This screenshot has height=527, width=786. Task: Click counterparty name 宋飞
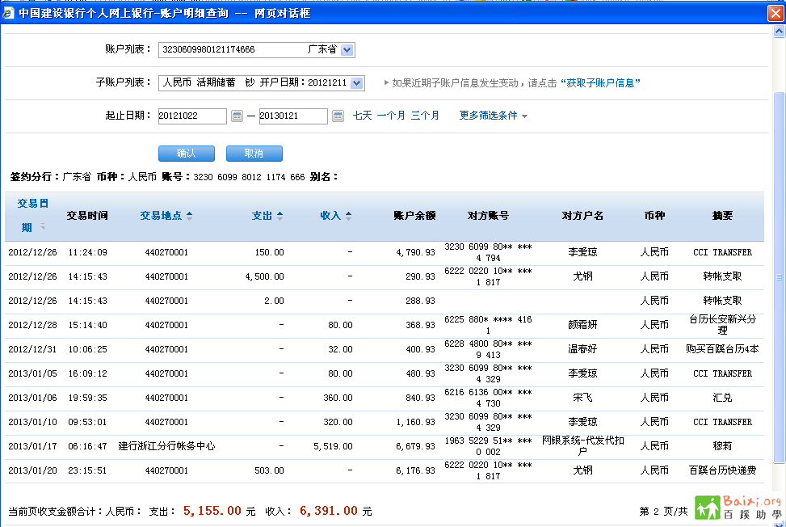point(582,398)
